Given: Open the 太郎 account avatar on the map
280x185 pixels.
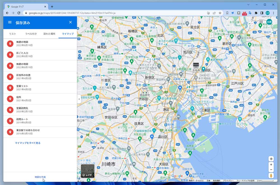Looking at the screenshot, I should pos(269,22).
